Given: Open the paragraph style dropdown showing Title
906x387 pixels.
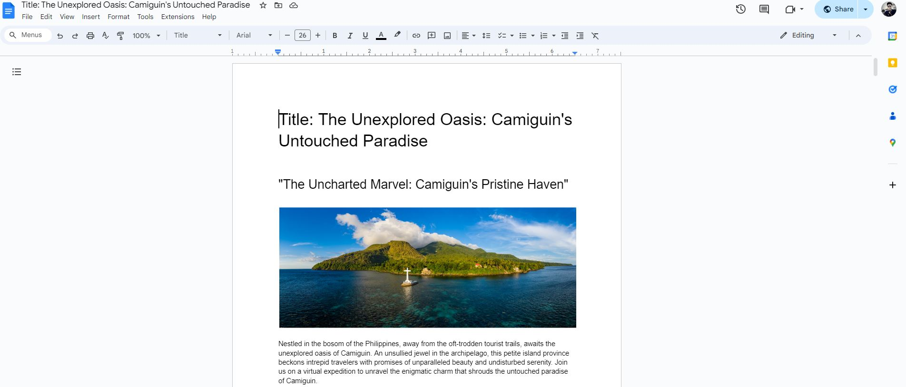Looking at the screenshot, I should pos(197,36).
